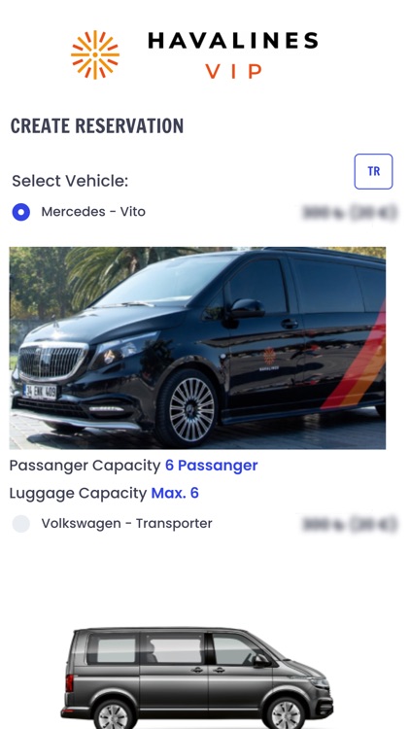Click the blurred Mercedes Vito price
The image size is (410, 729).
[350, 213]
